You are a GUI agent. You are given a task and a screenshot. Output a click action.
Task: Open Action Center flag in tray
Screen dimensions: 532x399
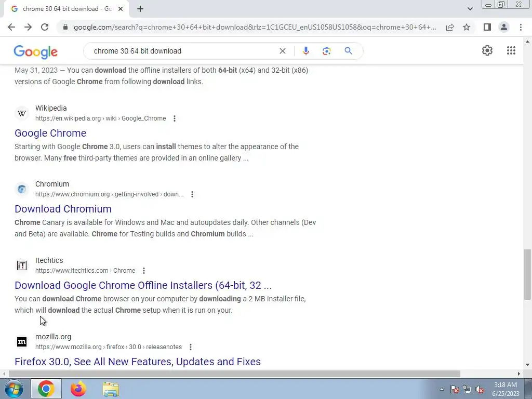coord(455,389)
